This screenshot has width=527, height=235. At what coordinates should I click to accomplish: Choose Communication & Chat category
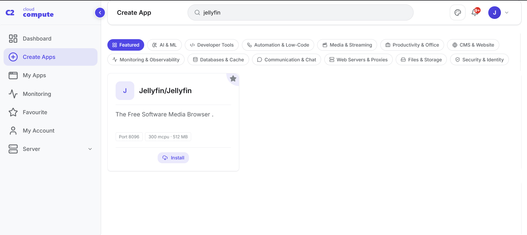[286, 60]
